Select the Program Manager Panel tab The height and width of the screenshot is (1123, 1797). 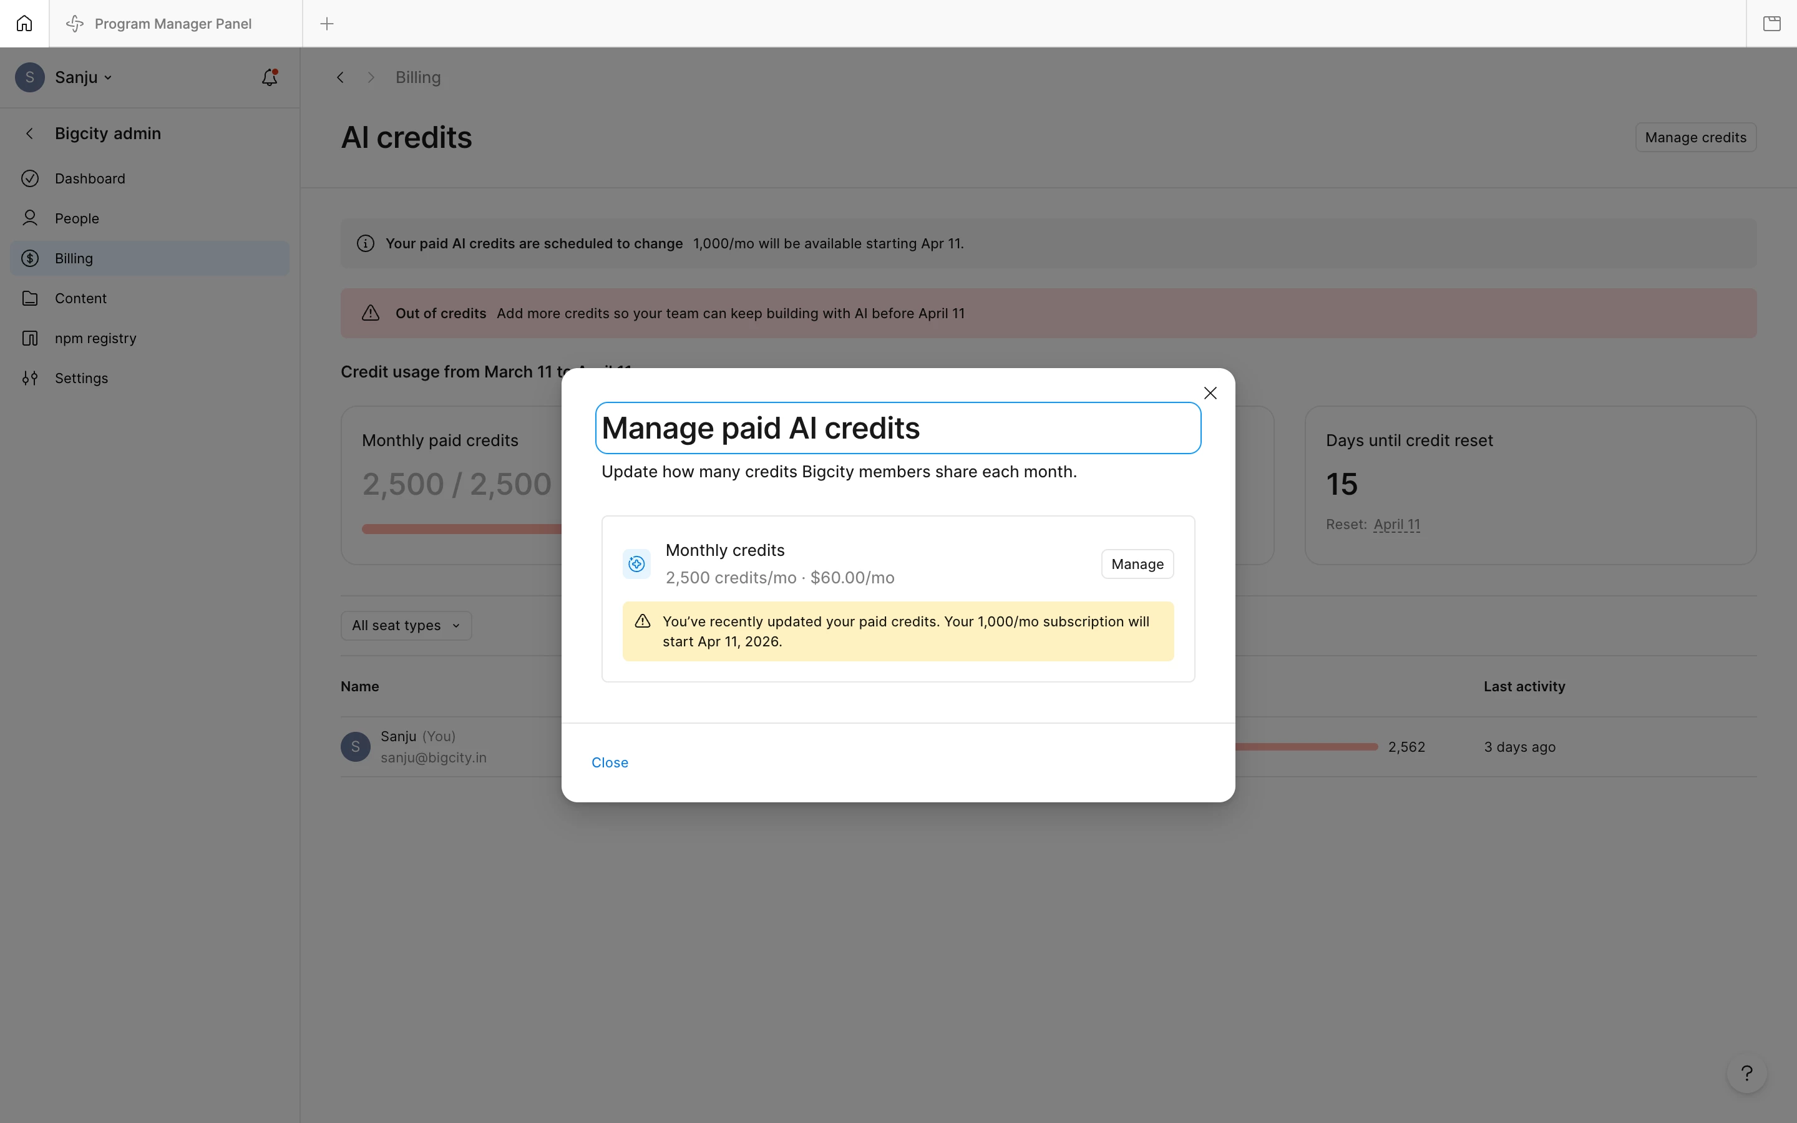click(172, 24)
